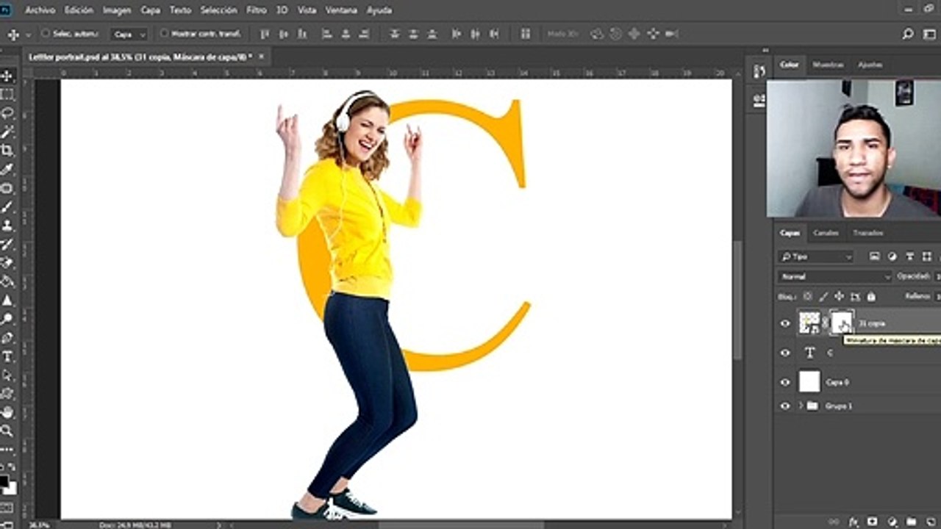Select the Move tool in the left toolbar
Screen dimensions: 941x529
click(7, 76)
